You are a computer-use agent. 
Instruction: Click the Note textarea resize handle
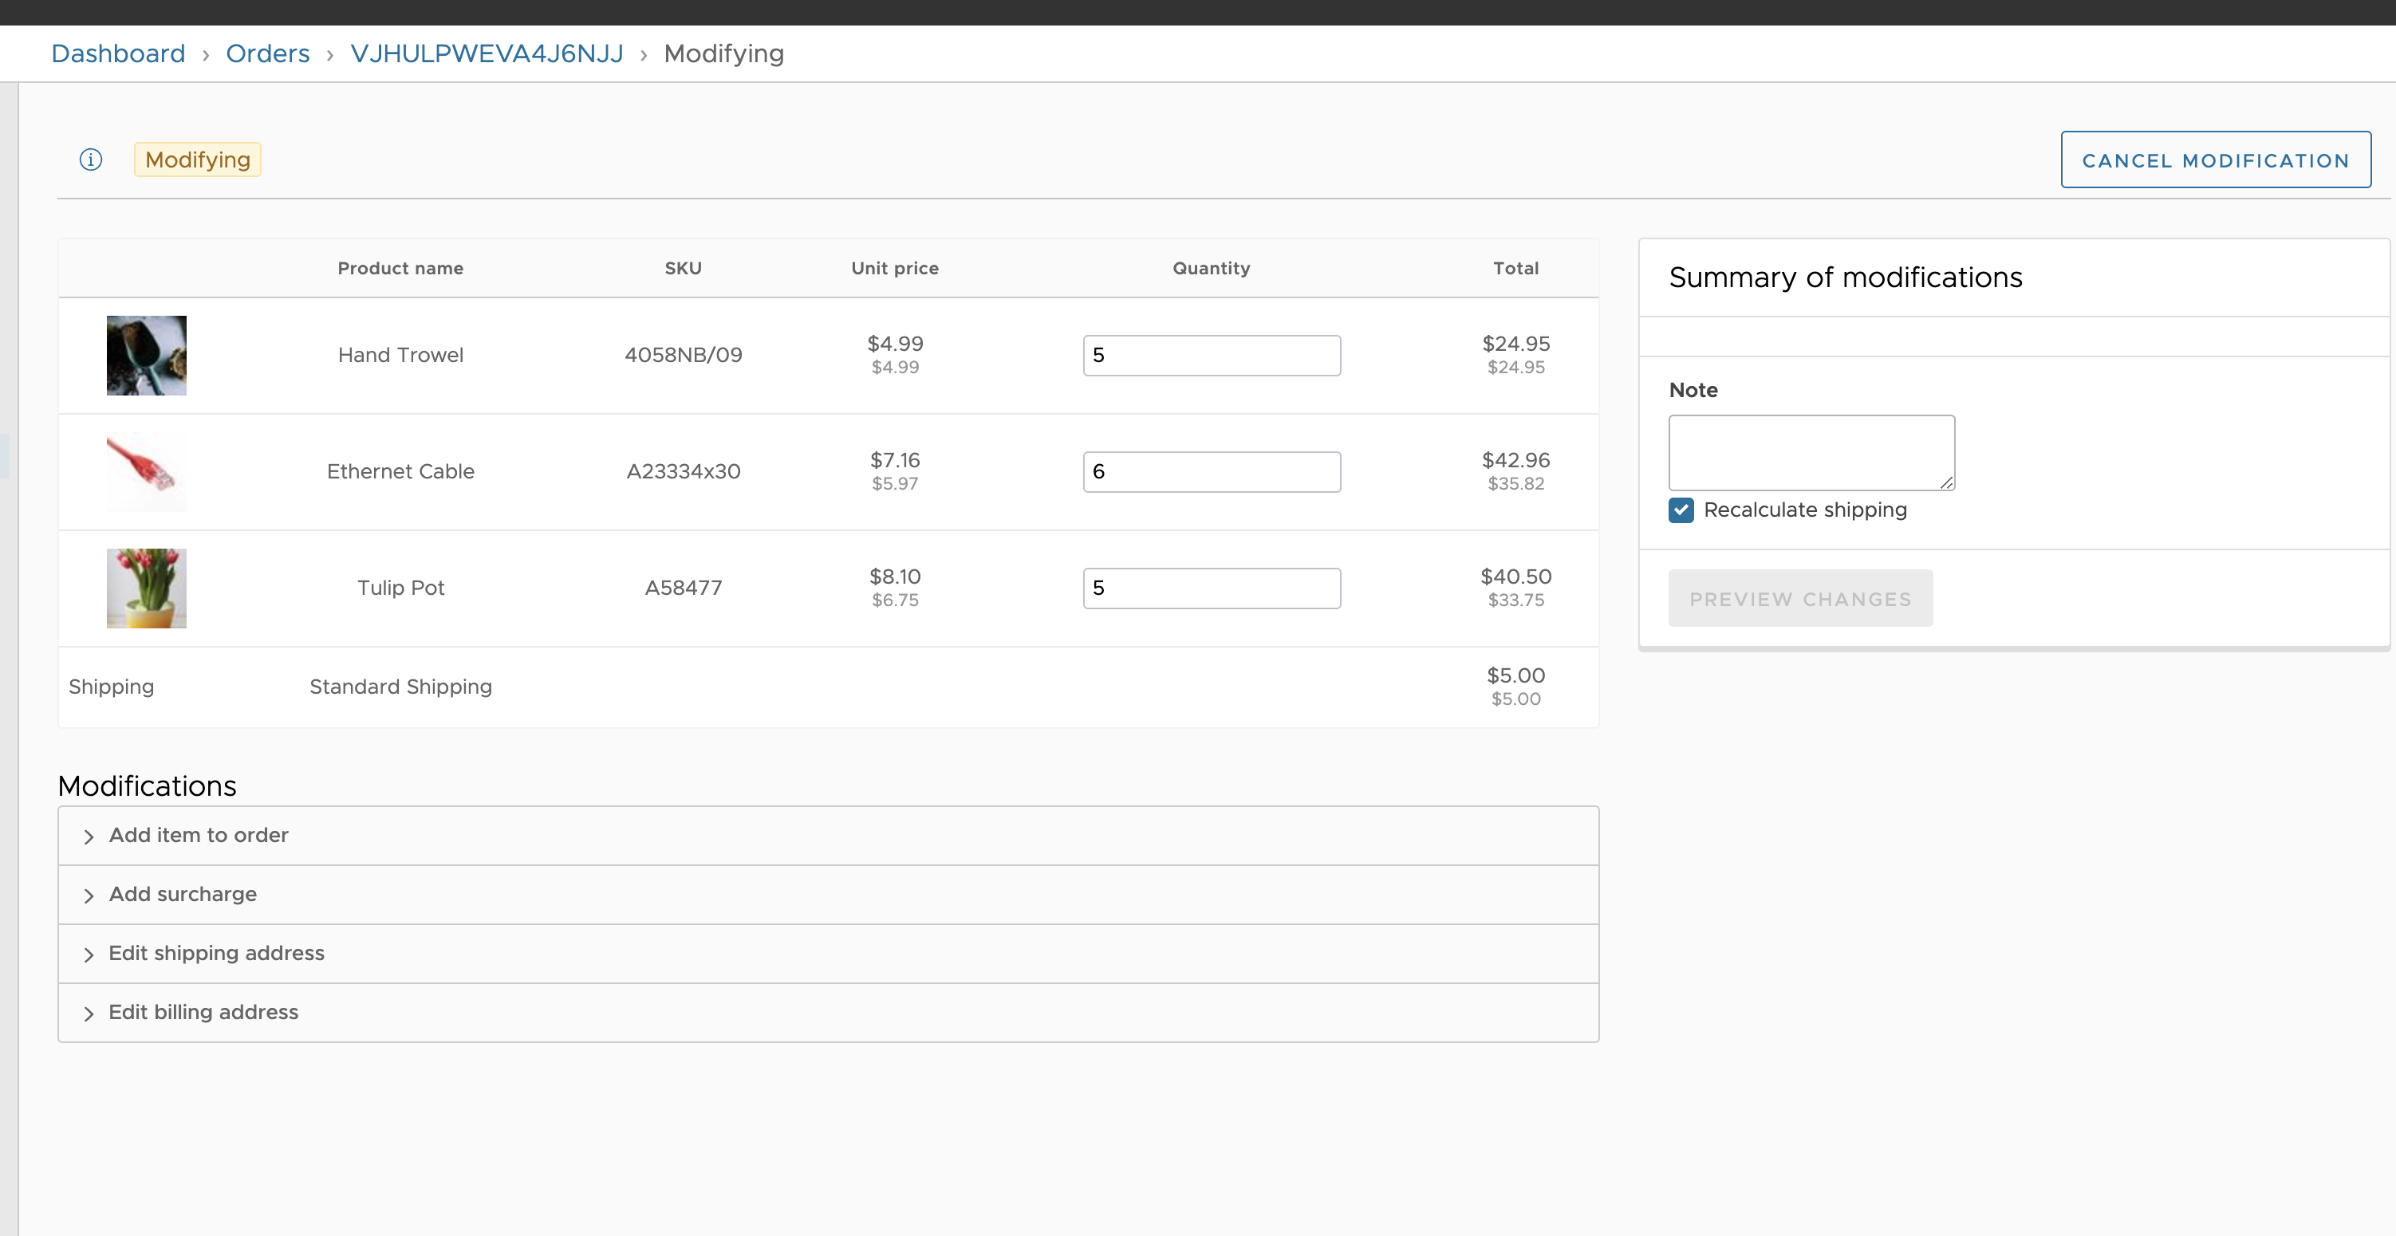tap(1947, 482)
